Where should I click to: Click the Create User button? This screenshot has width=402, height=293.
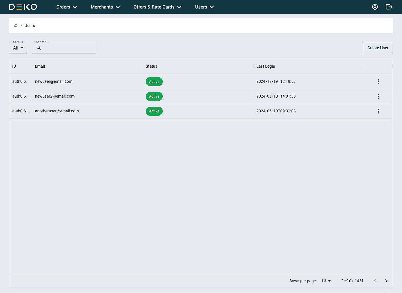378,48
